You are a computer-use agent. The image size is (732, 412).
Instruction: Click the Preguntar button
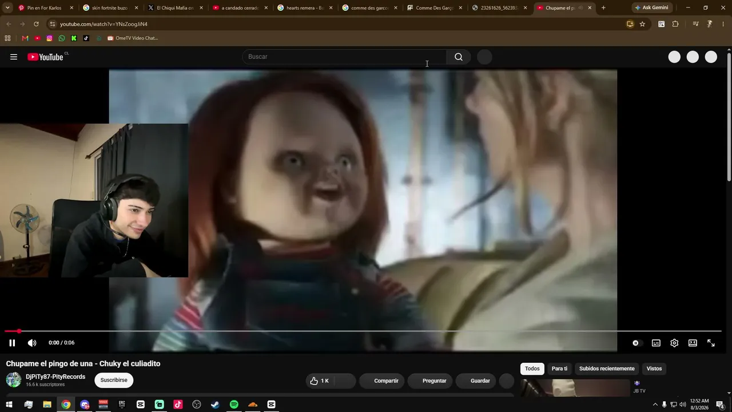(x=430, y=381)
